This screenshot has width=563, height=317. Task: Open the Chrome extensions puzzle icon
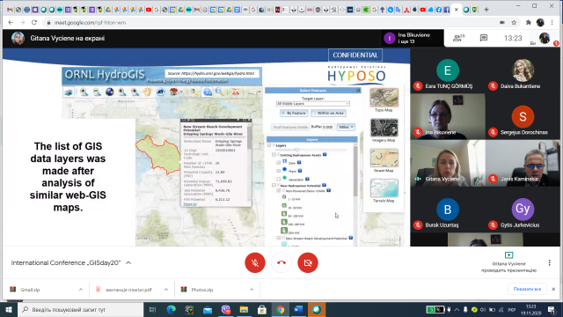tap(528, 22)
